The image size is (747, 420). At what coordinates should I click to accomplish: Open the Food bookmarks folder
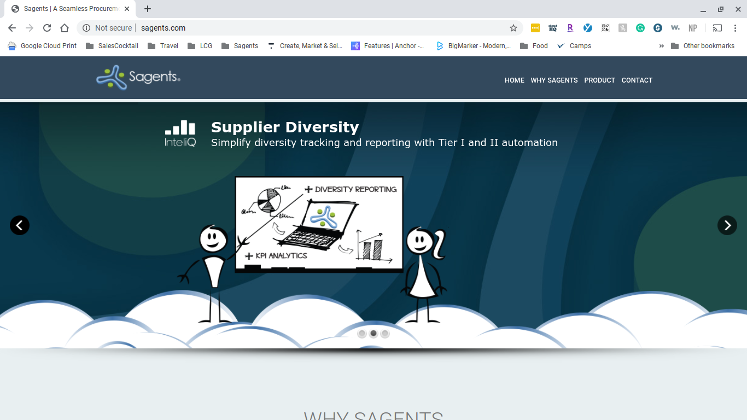pos(534,46)
